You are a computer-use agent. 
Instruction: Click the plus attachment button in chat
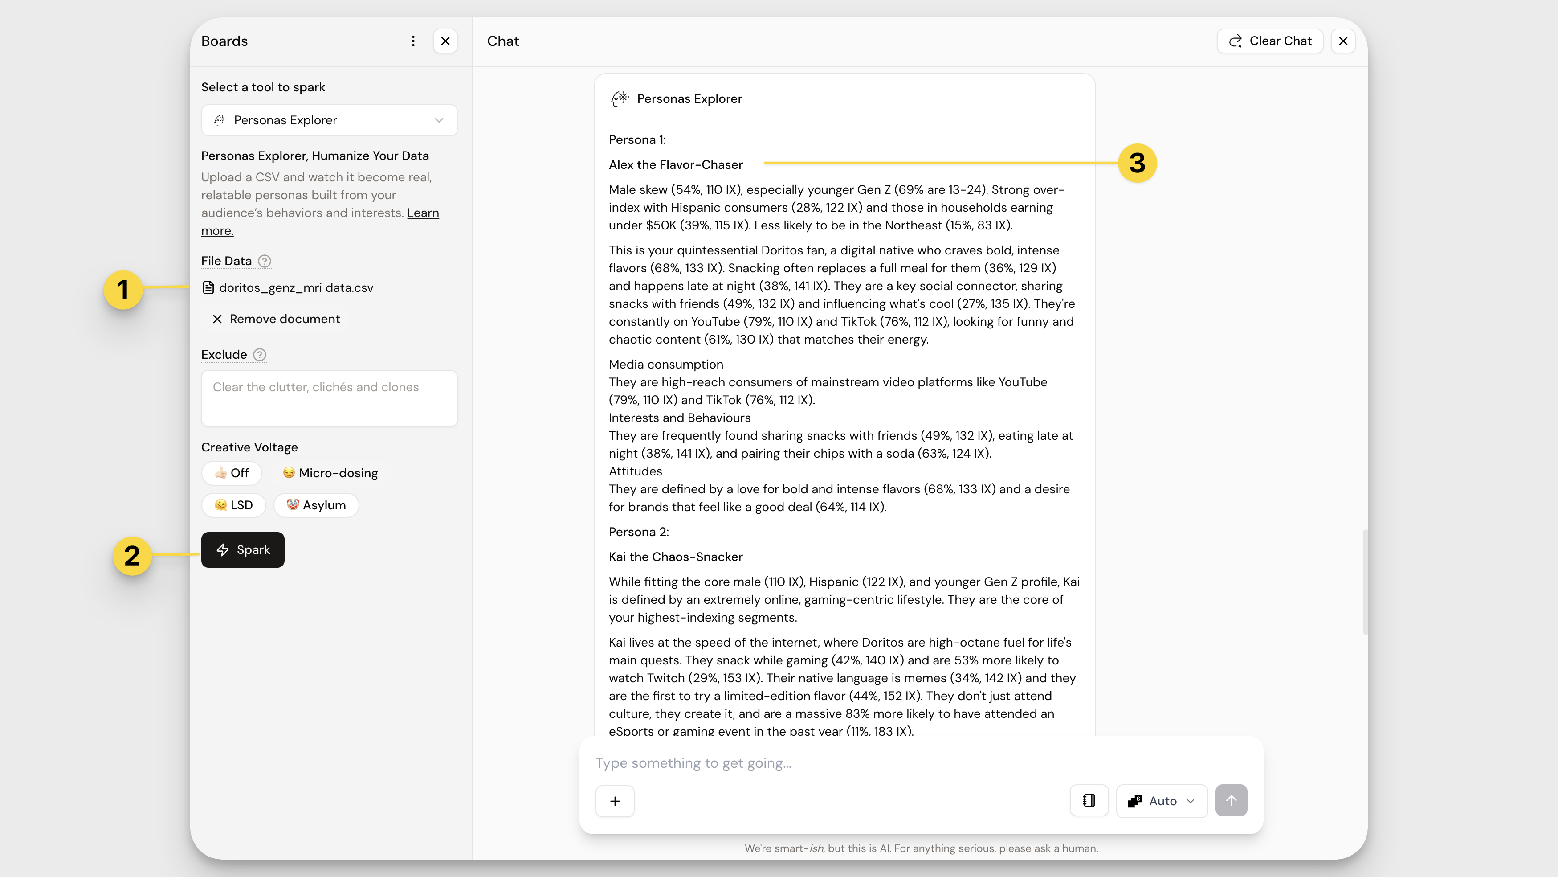(x=615, y=801)
